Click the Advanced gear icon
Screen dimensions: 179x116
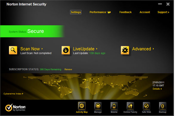[125, 50]
